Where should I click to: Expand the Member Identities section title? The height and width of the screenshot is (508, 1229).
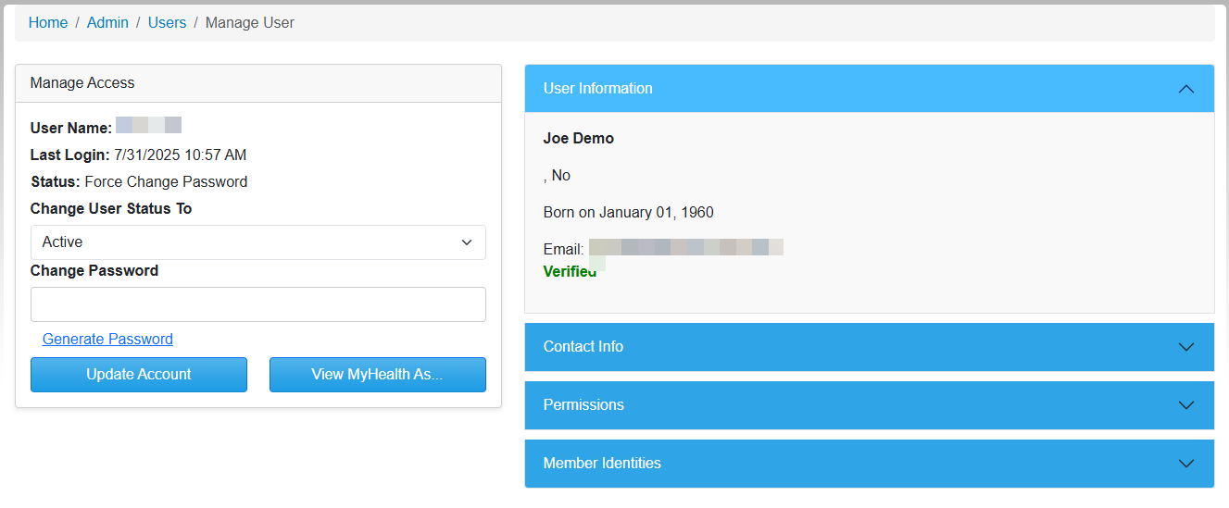[602, 464]
